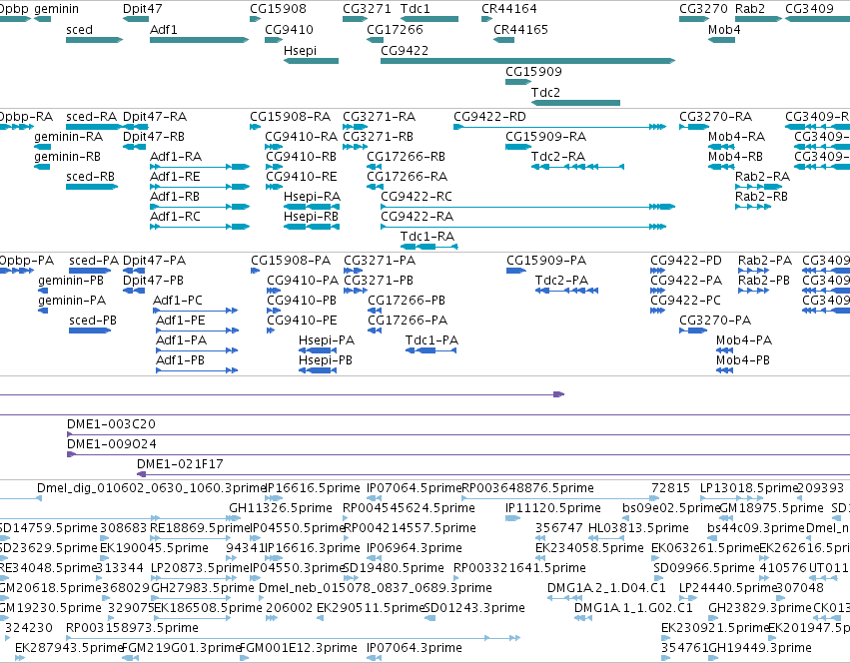Click the Rab2 gene label
Screen dimensions: 850x663
750,9
